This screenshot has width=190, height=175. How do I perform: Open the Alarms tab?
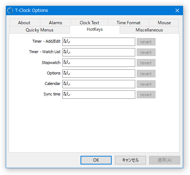[55, 23]
